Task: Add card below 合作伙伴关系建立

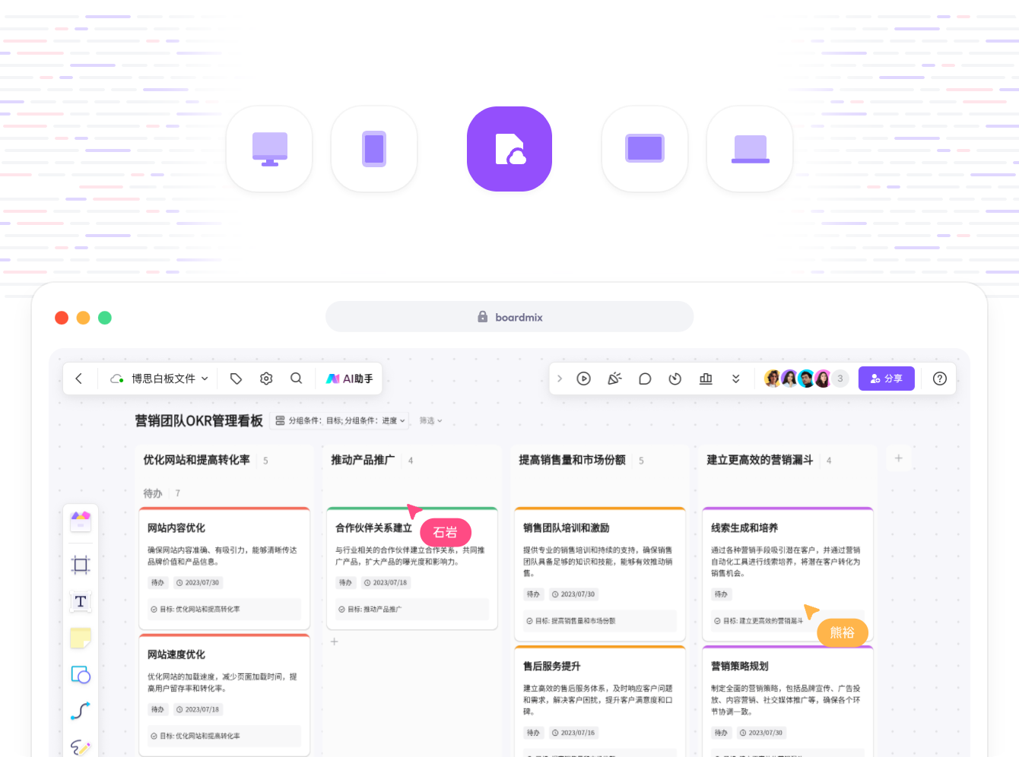Action: [335, 641]
